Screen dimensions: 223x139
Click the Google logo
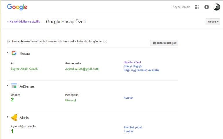(17, 7)
